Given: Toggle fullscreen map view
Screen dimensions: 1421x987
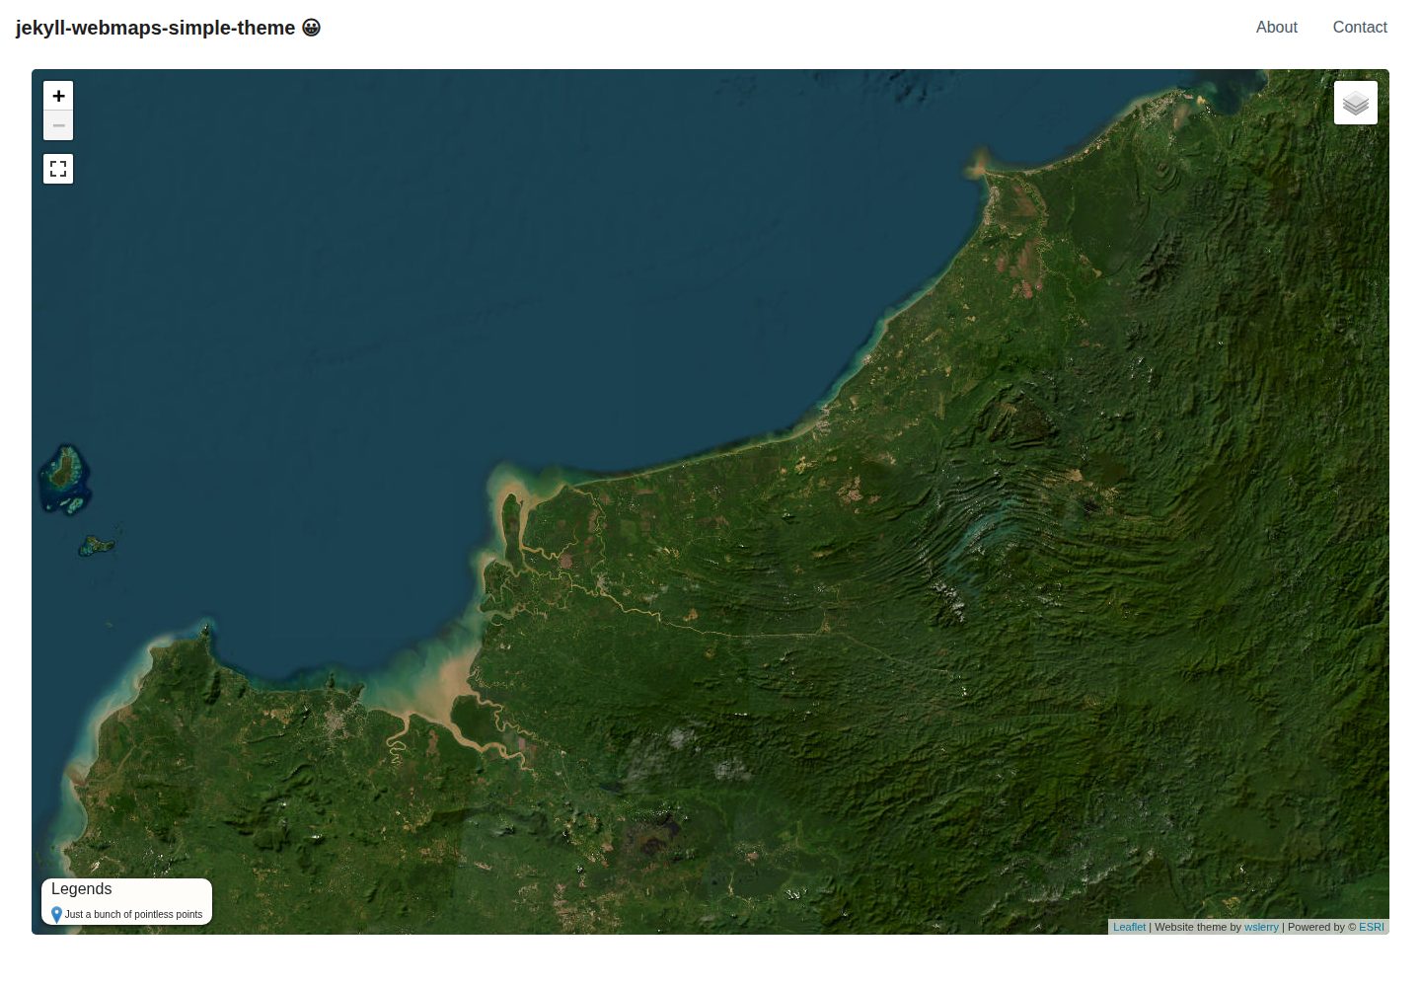Looking at the screenshot, I should (58, 169).
